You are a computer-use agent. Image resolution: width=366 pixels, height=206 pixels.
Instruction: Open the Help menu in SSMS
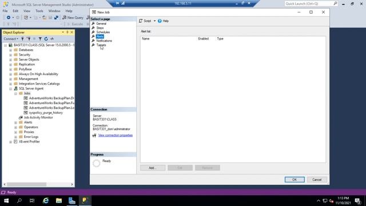(x=69, y=11)
